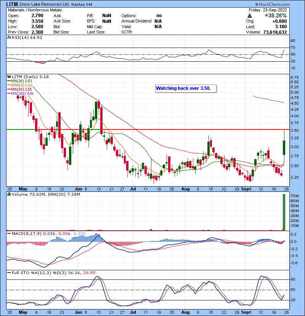Click the latest green candlestick near 3.00
305x316 pixels.
click(x=284, y=148)
